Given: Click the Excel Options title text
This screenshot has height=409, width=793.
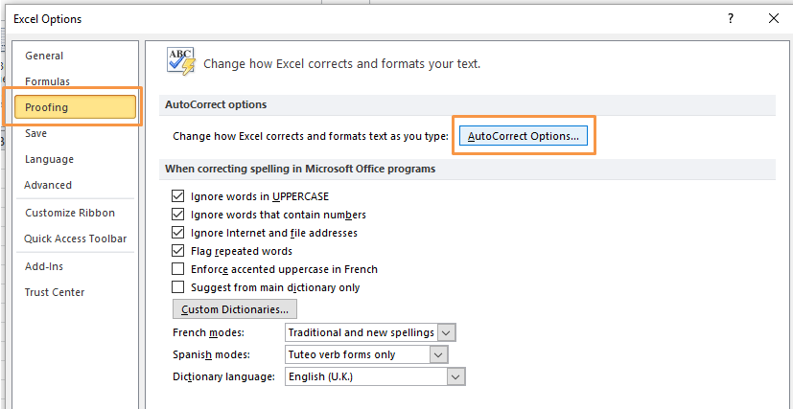Looking at the screenshot, I should click(48, 19).
